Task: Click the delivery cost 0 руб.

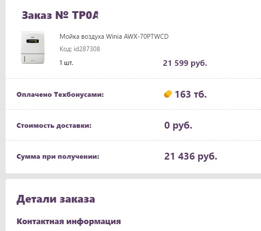Action: (x=178, y=126)
